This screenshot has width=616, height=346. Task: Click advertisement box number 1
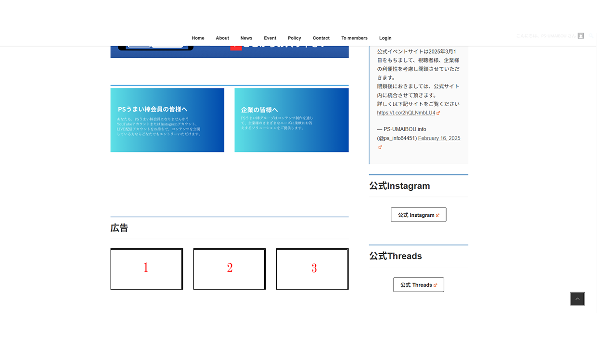146,269
